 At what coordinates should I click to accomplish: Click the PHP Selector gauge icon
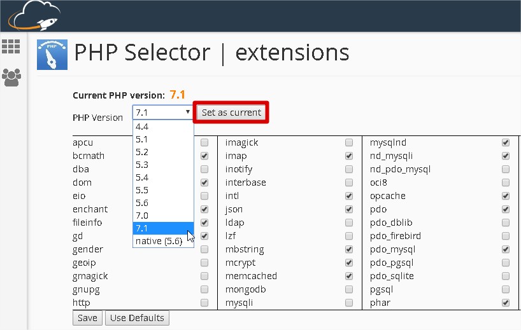click(53, 55)
